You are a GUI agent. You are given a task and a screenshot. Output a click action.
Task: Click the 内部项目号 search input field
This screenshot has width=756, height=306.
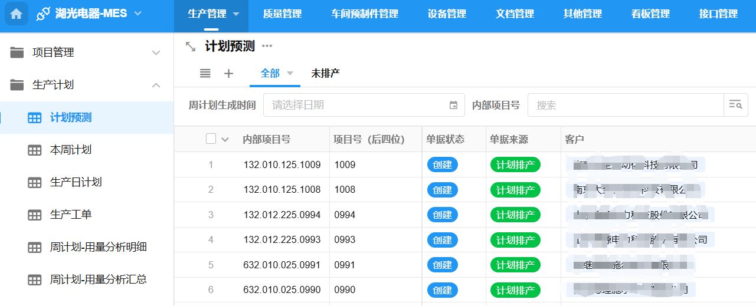pos(626,106)
